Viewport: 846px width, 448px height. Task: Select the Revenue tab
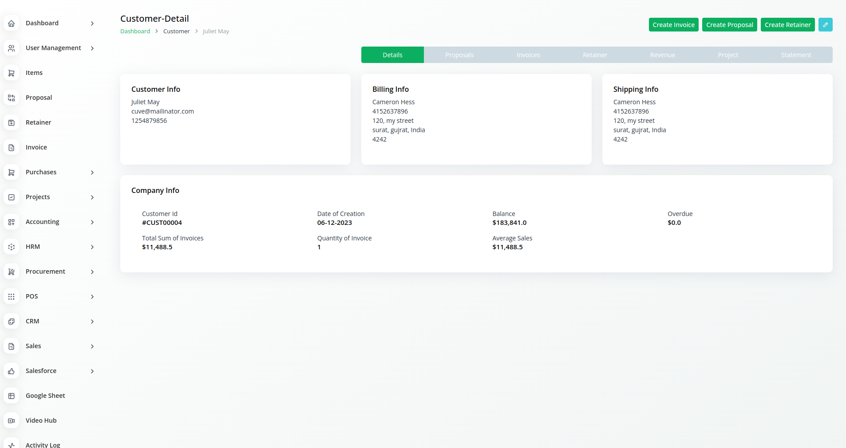662,55
